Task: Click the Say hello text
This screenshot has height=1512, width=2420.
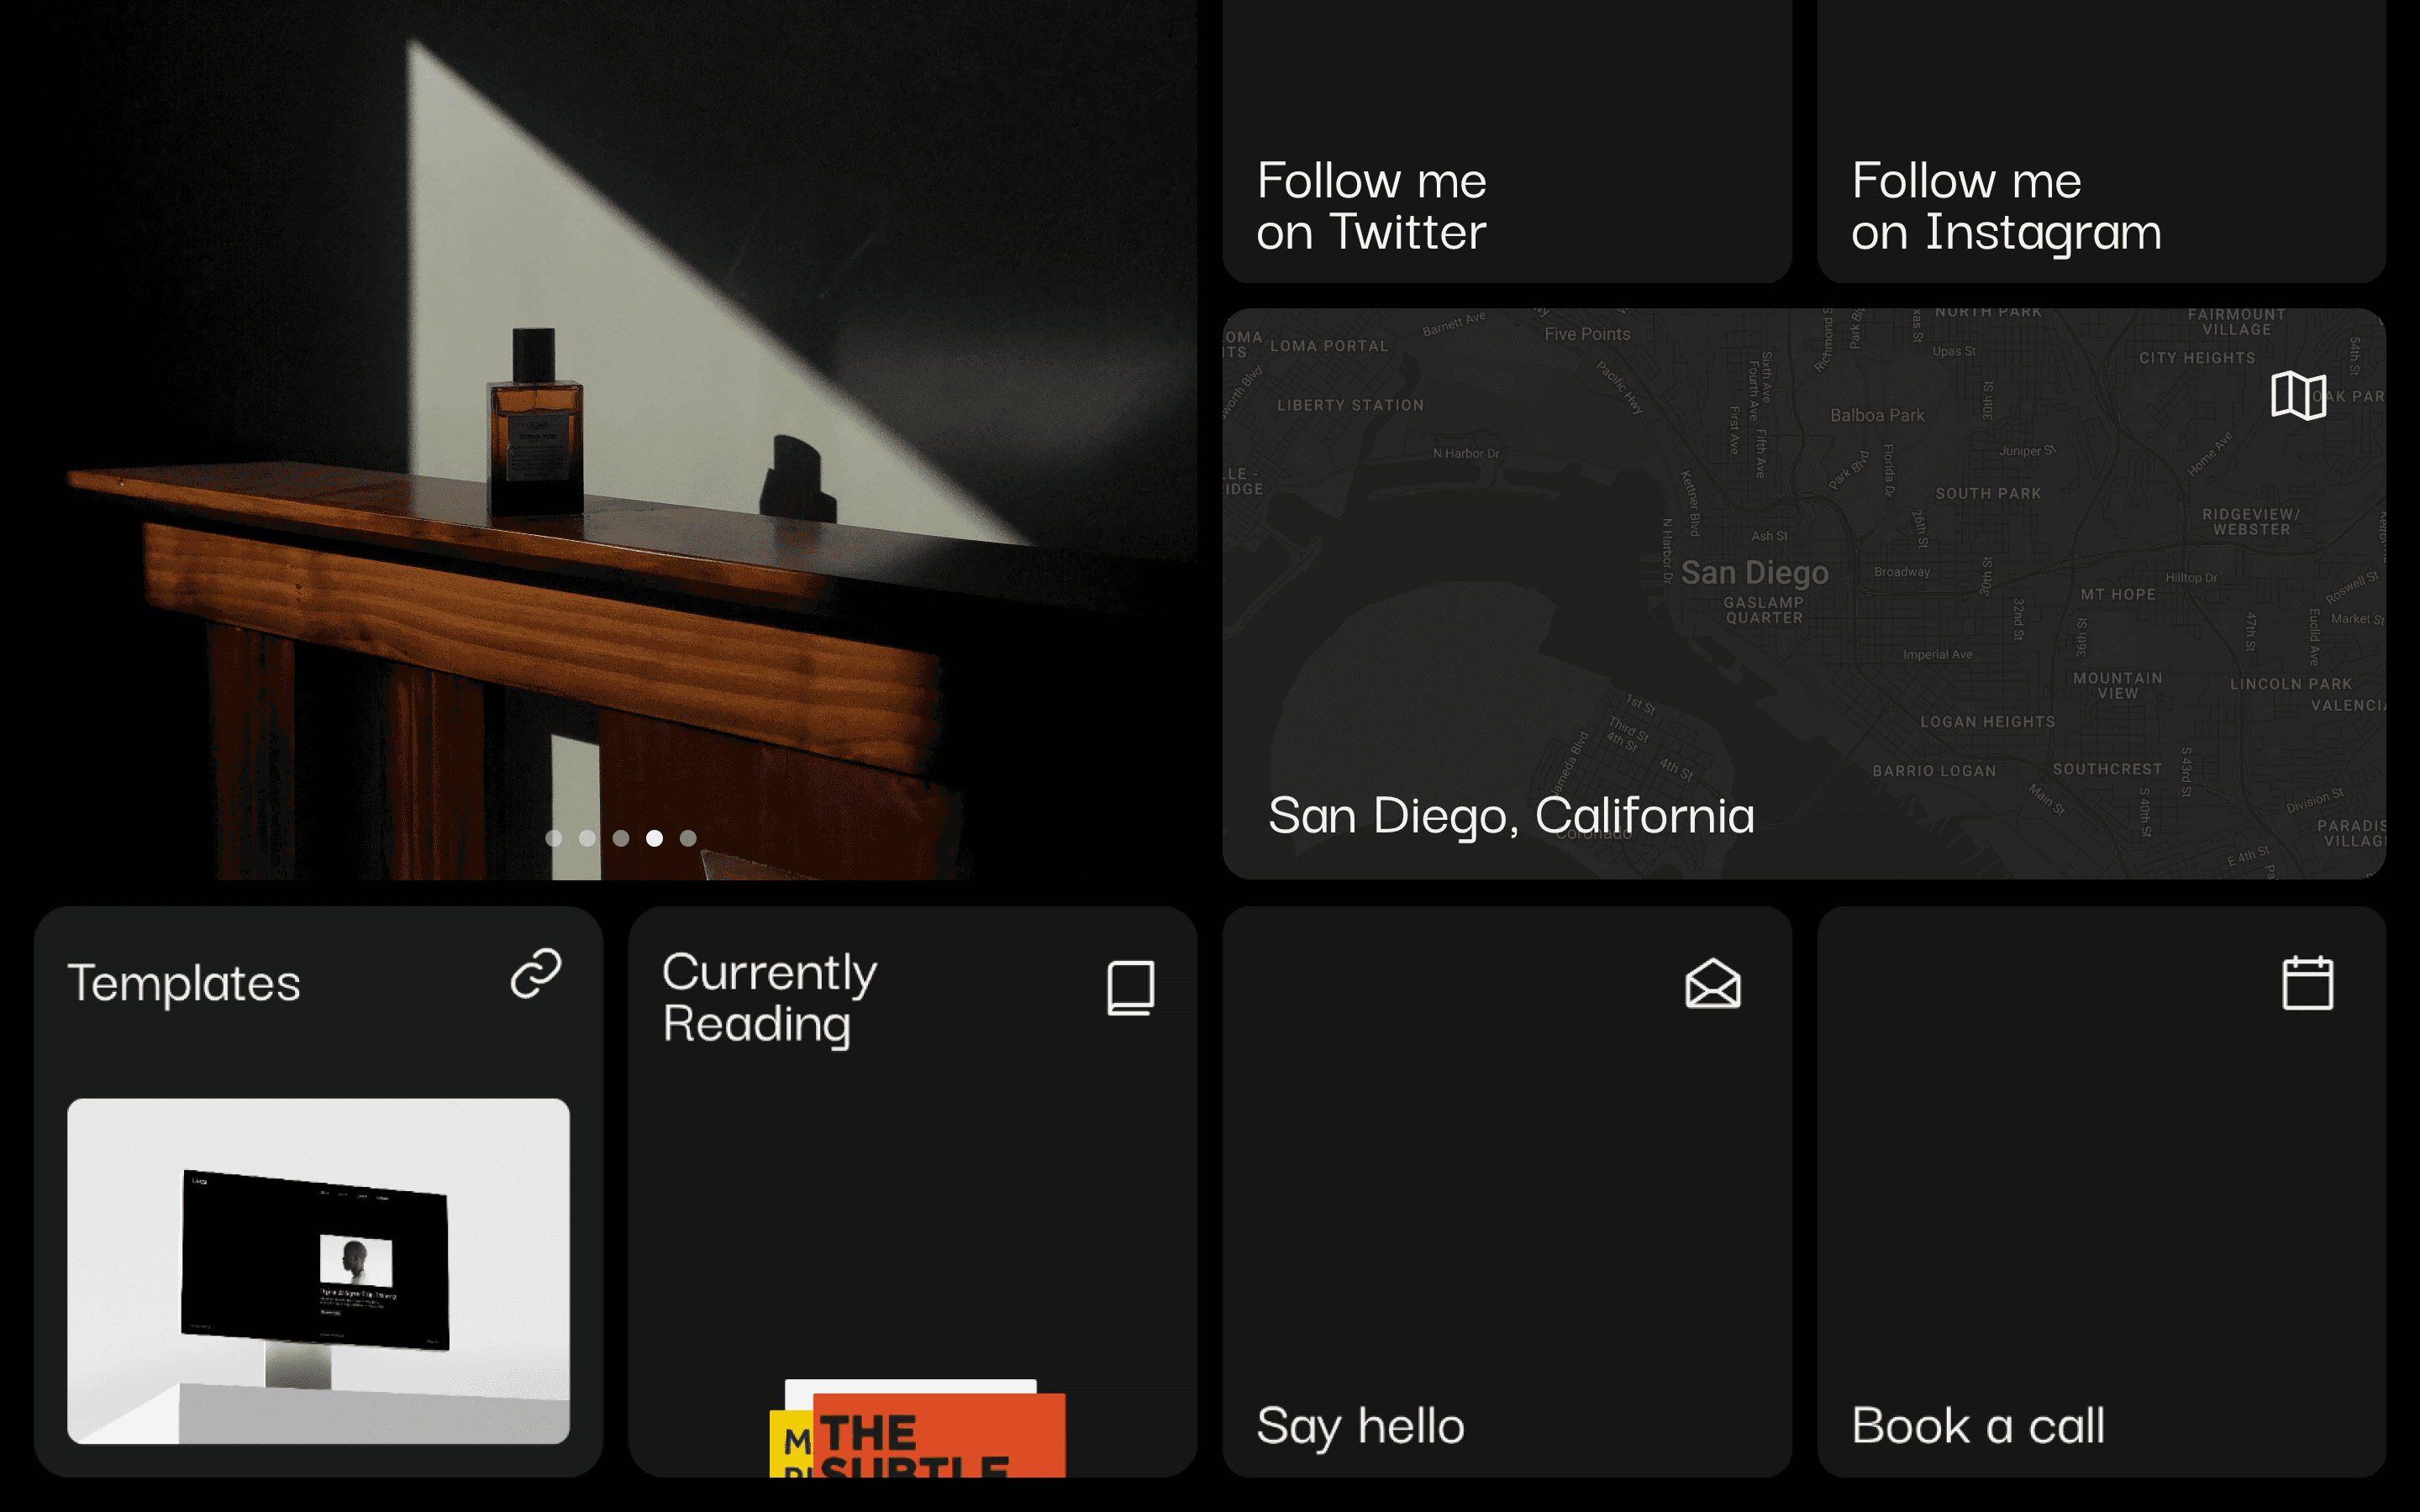Action: [1360, 1425]
